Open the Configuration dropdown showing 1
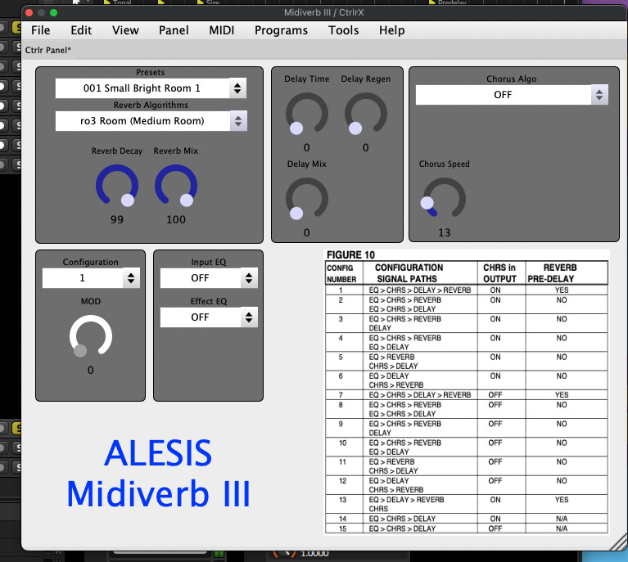Viewport: 628px width, 562px height. (91, 278)
